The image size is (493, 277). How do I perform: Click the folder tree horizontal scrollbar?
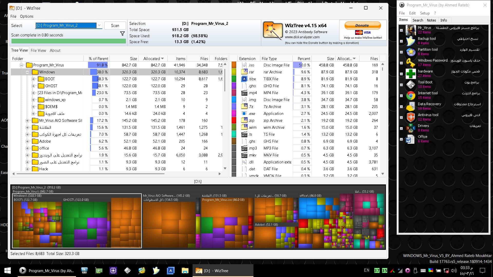click(x=90, y=174)
